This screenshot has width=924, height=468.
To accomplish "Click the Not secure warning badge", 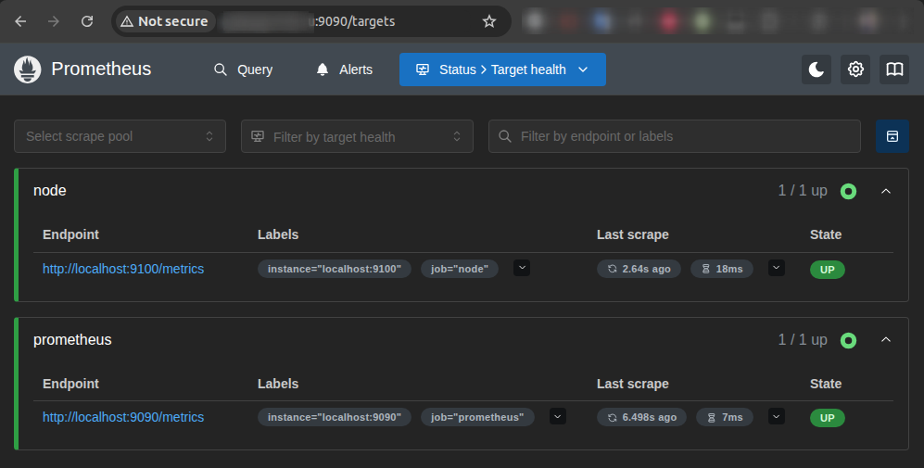I will tap(164, 21).
